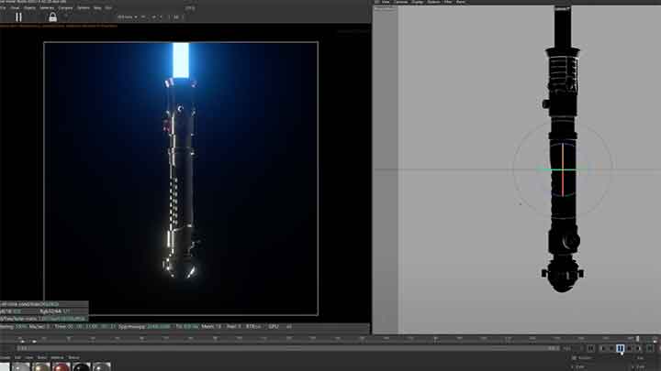This screenshot has height=371, width=661.
Task: Select the black material sphere
Action: (x=82, y=366)
